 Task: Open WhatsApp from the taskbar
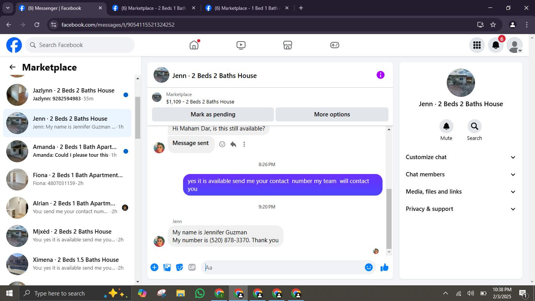(x=200, y=293)
